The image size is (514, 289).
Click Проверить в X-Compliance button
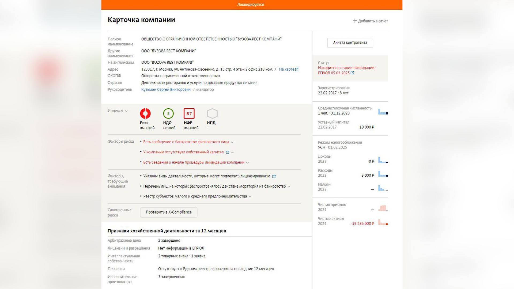(x=169, y=212)
